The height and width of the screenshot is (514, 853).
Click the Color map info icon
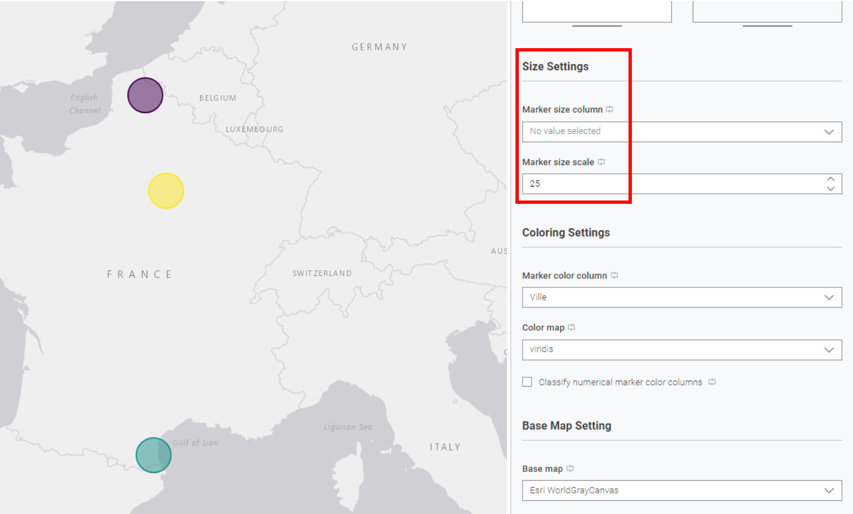[571, 327]
